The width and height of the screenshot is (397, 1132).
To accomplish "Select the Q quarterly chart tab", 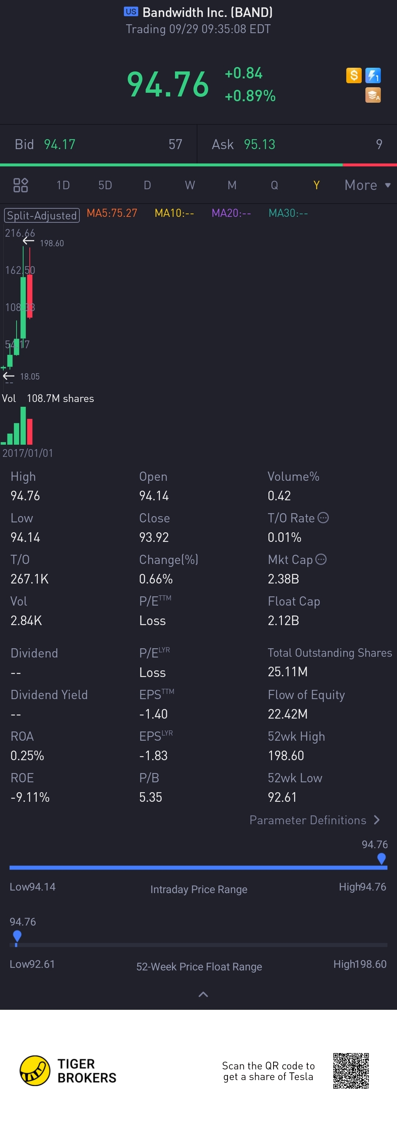I will [274, 185].
